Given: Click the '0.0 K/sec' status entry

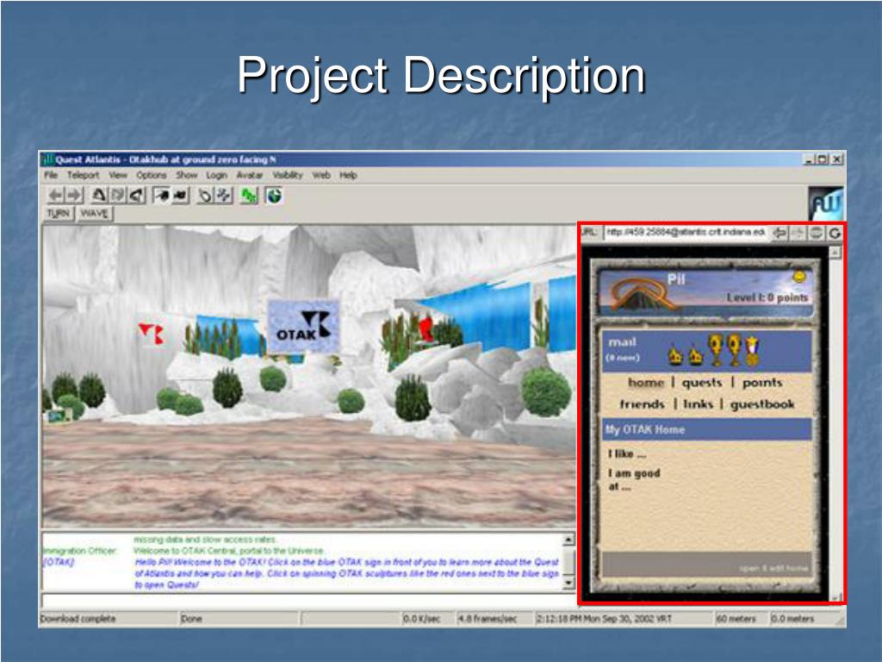Looking at the screenshot, I should 421,619.
